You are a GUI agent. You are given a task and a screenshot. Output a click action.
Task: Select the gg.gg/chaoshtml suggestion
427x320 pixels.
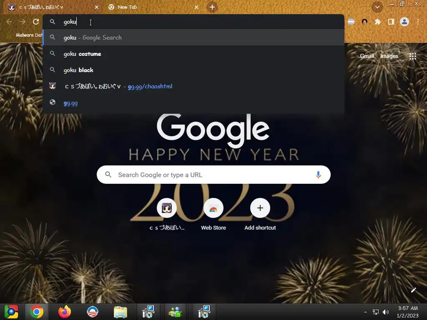click(193, 86)
